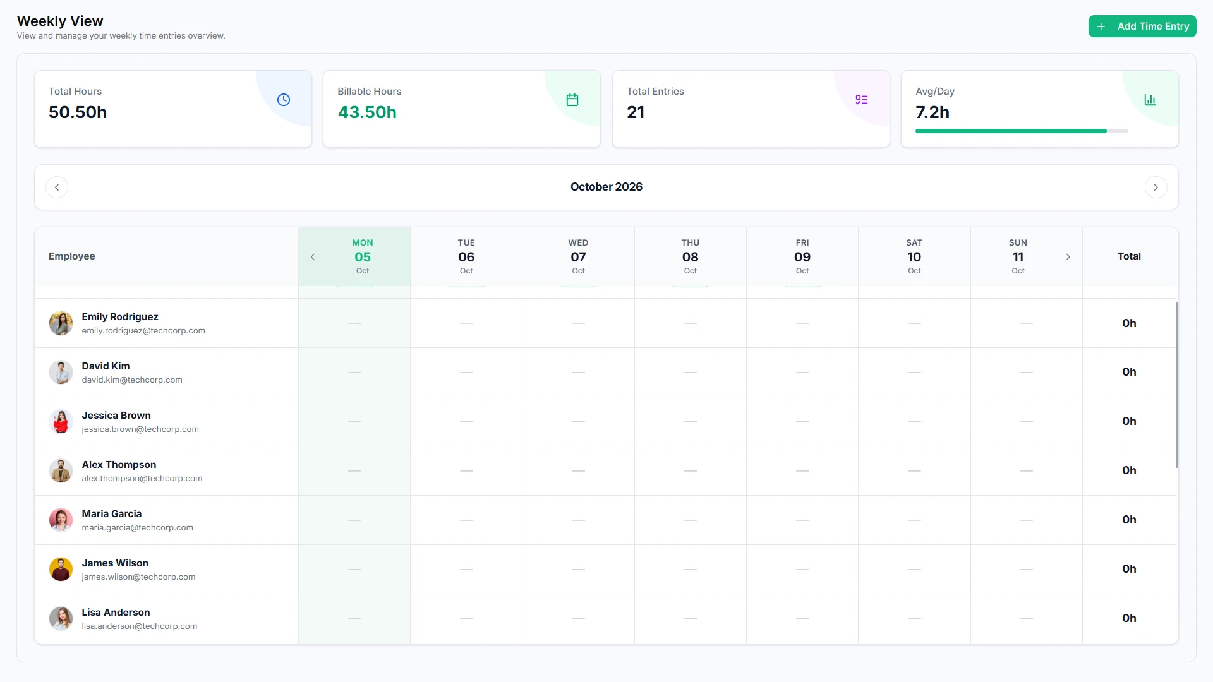Select the SAT 10 Oct column header
The width and height of the screenshot is (1213, 682).
pos(914,256)
